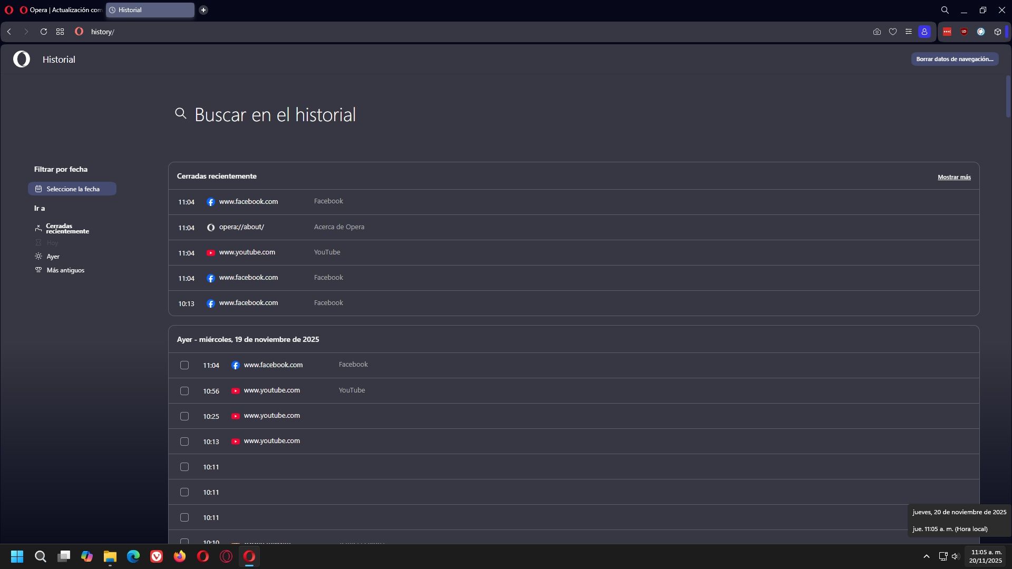Switch to the Opera Actualización tab

pos(61,10)
